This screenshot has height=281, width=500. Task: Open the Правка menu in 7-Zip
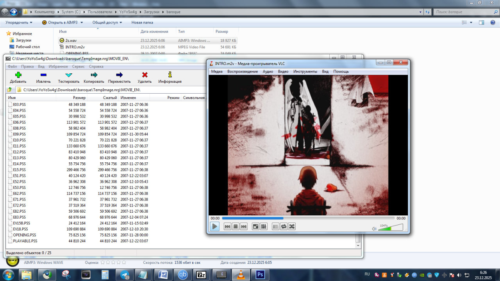(x=27, y=67)
